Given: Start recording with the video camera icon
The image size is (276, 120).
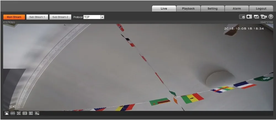Looking at the screenshot, I should click(x=264, y=17).
